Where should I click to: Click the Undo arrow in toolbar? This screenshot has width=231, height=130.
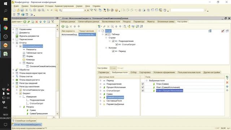48,10
